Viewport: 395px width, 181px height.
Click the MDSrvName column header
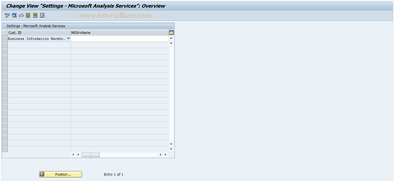coord(120,33)
